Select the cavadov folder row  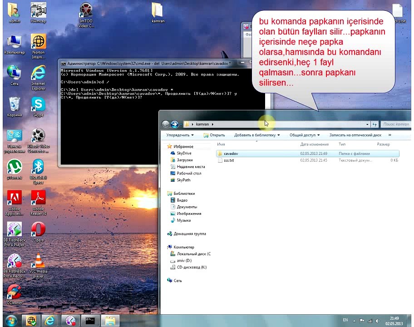coord(308,154)
